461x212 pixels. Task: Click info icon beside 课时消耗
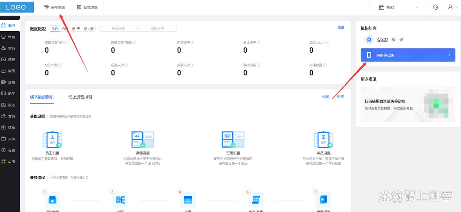(x=259, y=65)
